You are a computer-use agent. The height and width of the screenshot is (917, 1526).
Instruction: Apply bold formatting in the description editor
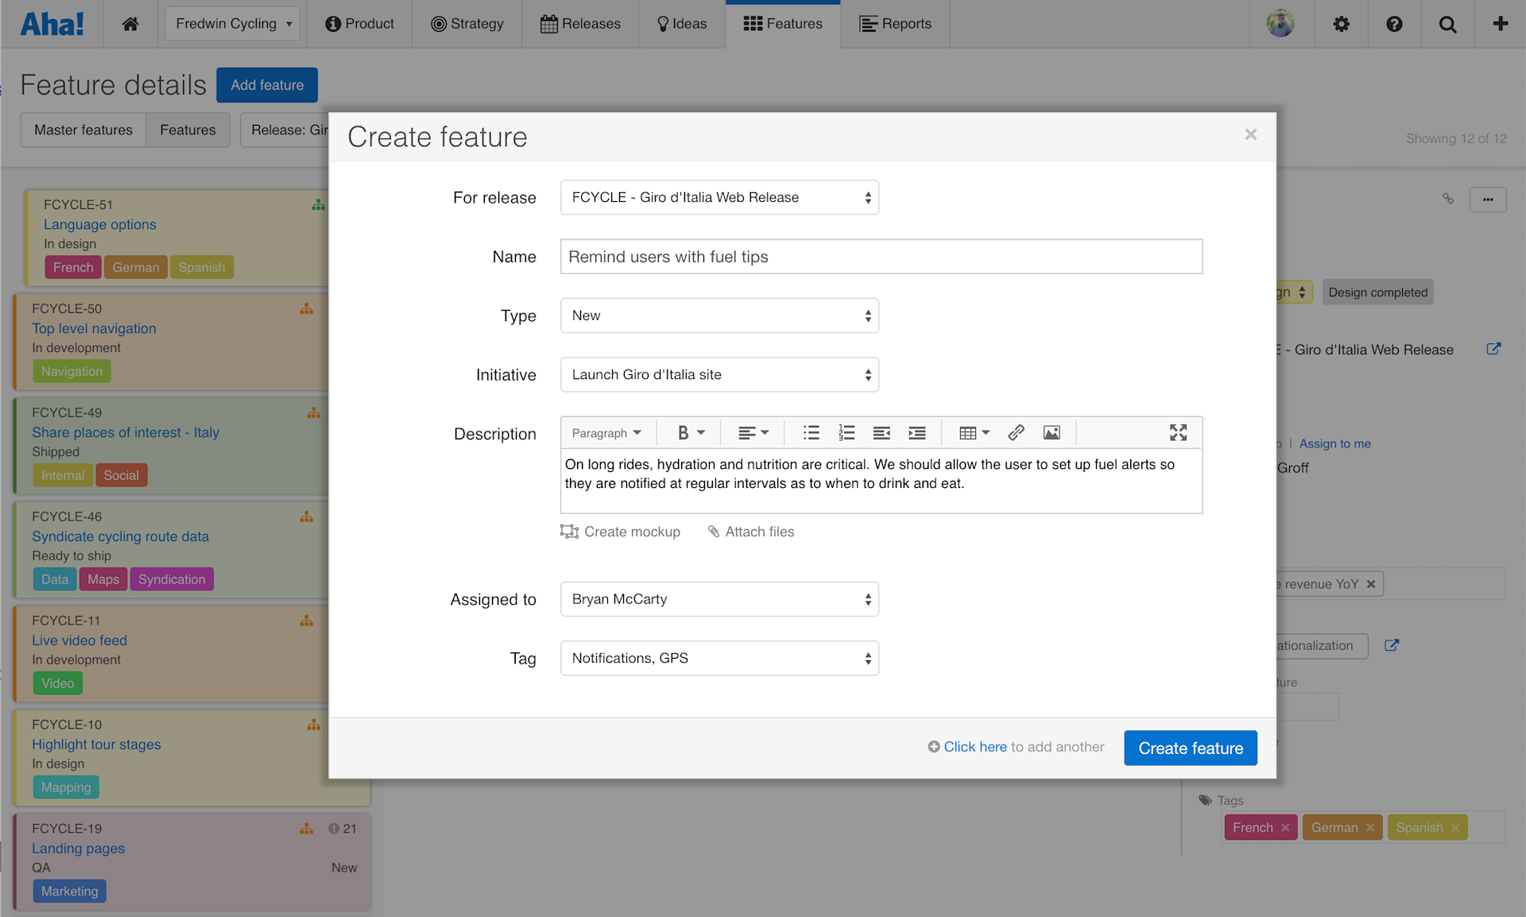[684, 432]
